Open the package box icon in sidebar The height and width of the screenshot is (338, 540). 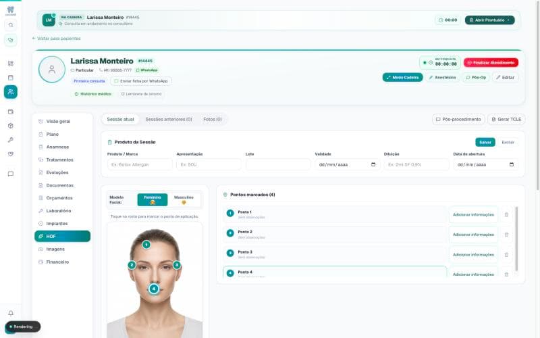point(11,126)
